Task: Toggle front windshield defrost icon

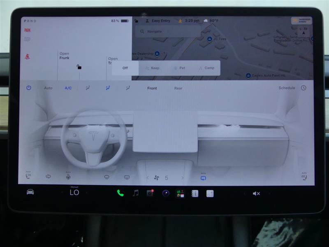Action: point(107,177)
